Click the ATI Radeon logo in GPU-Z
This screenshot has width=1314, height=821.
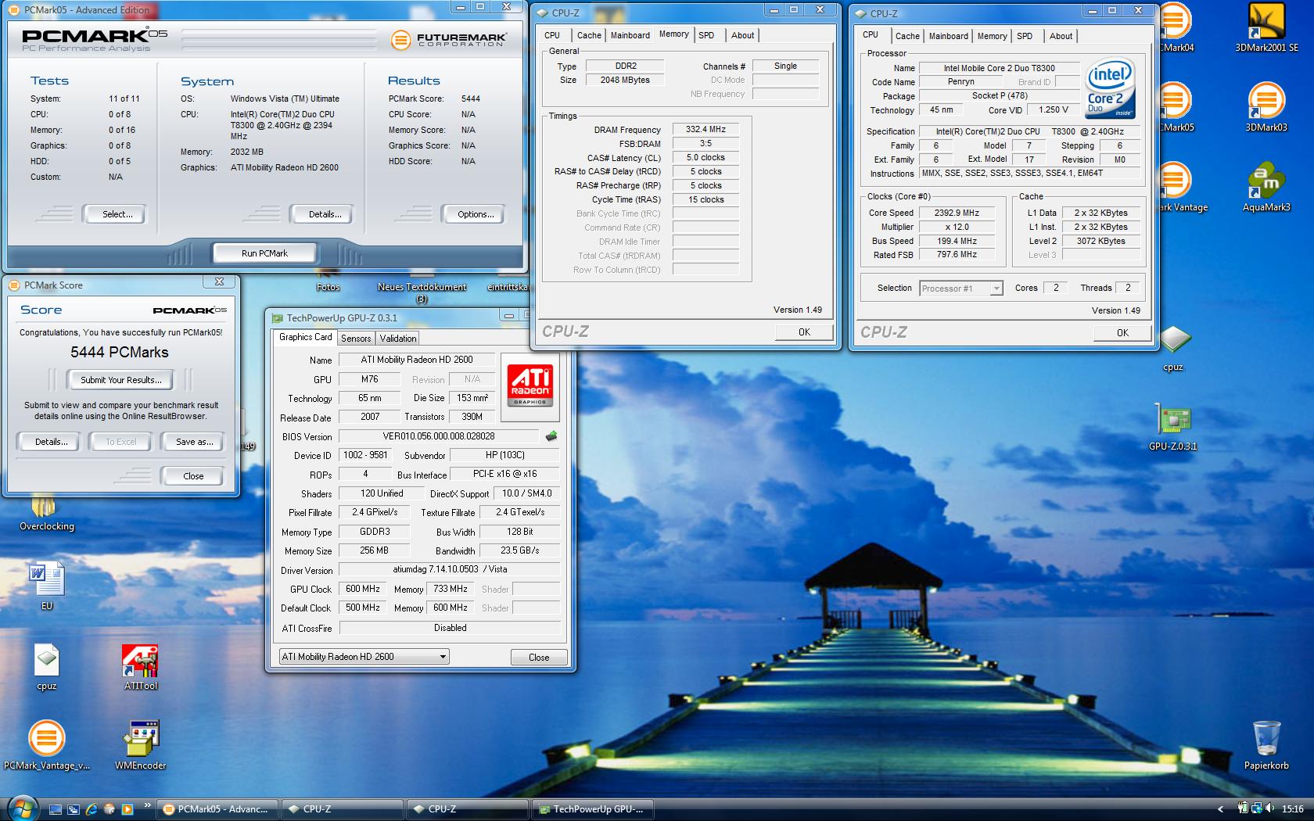[x=531, y=384]
